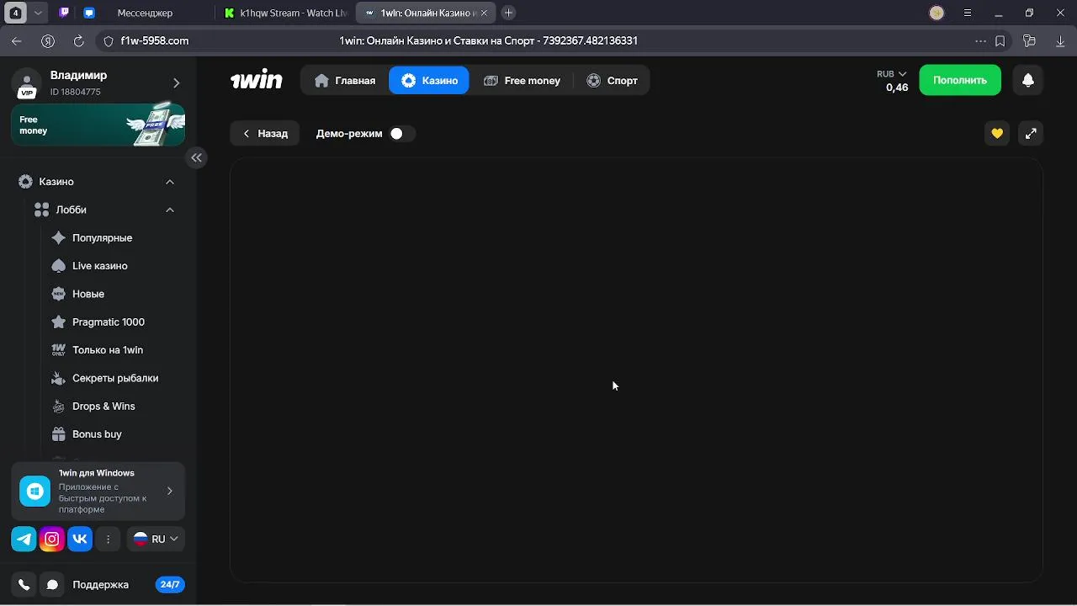The height and width of the screenshot is (606, 1077).
Task: Go back with the Назад button
Action: pos(265,133)
